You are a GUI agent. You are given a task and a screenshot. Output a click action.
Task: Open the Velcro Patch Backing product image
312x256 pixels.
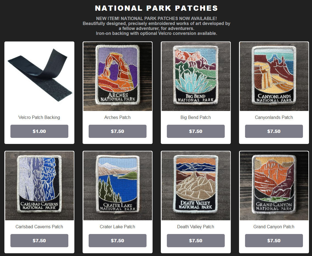coord(40,77)
